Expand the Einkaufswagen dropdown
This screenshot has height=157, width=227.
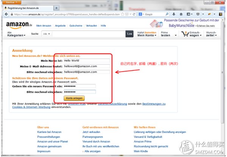tap(196, 34)
